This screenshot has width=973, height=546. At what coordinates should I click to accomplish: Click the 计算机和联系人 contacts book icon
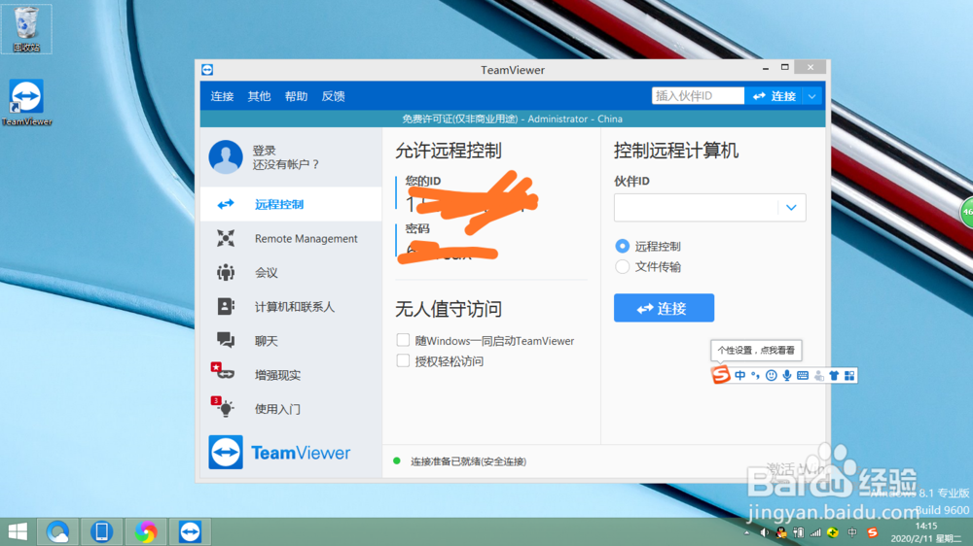pyautogui.click(x=226, y=306)
